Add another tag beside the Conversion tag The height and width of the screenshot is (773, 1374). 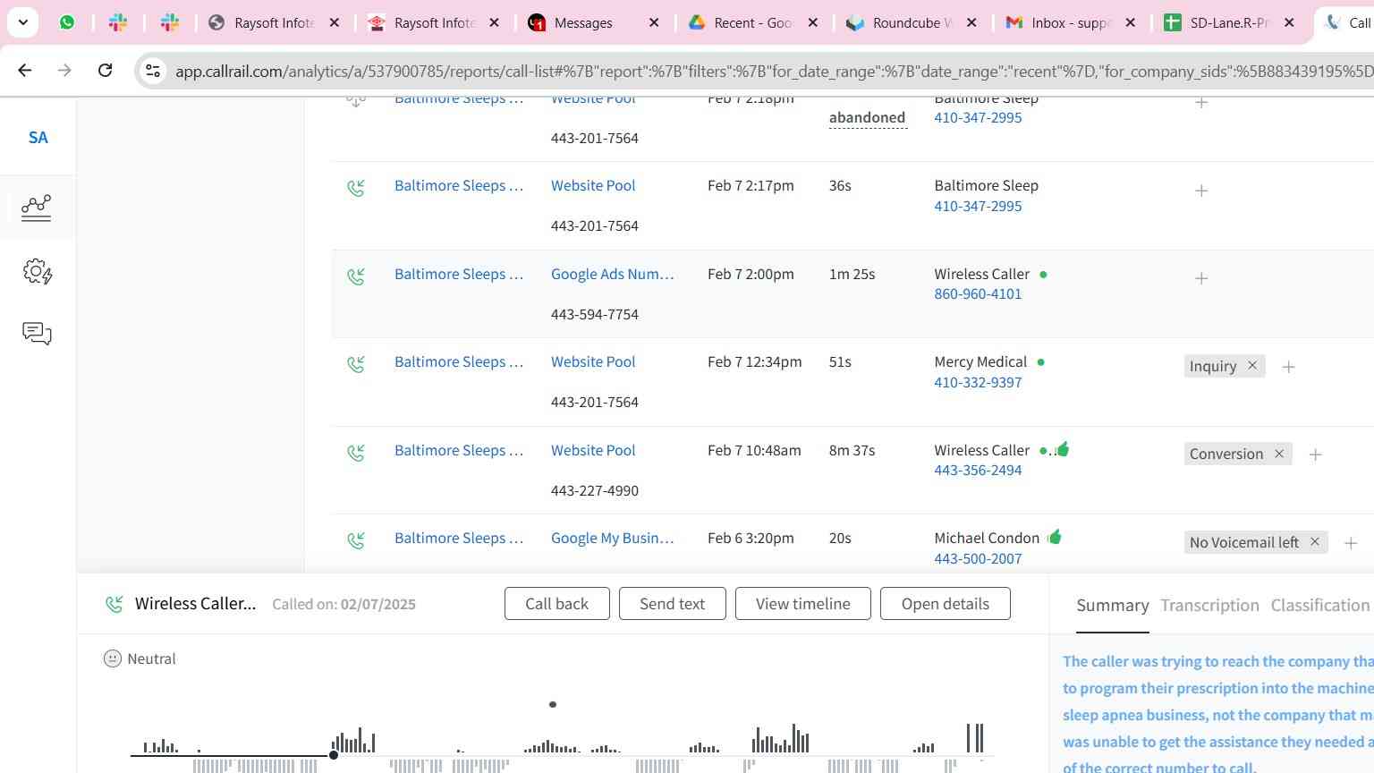coord(1315,454)
